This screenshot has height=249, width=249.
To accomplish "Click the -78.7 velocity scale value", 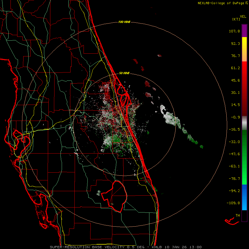I will tap(234, 179).
